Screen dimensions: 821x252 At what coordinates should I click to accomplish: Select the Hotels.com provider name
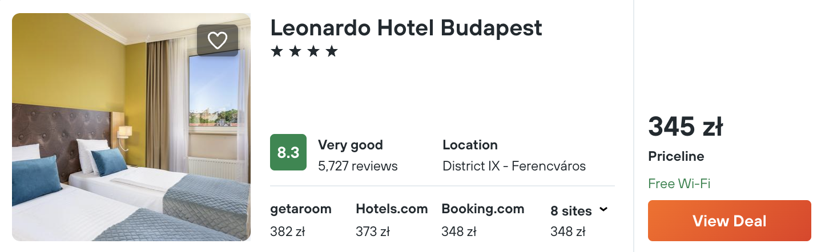pos(392,209)
